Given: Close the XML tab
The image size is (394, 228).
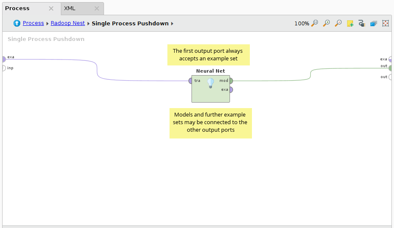Looking at the screenshot, I should [96, 8].
